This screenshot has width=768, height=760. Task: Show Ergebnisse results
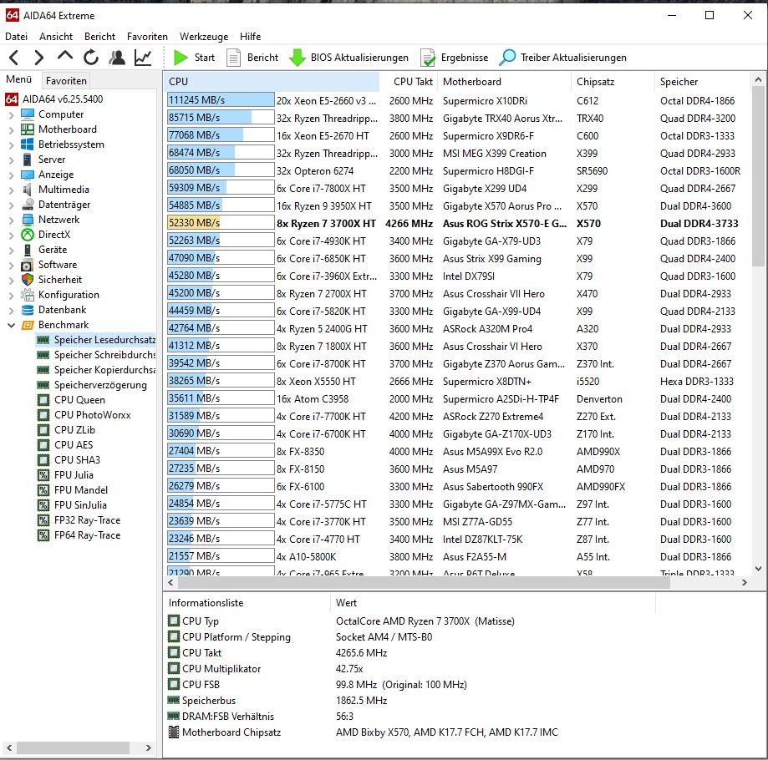tap(454, 58)
